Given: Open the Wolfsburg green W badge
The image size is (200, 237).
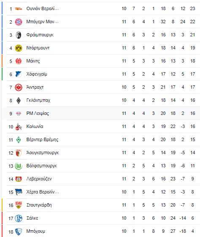Looking at the screenshot, I should point(19,166).
